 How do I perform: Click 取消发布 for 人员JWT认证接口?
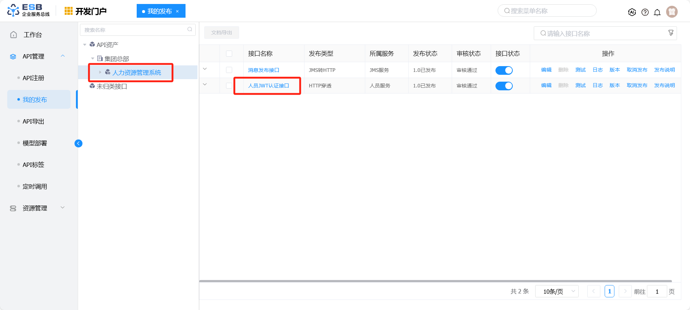point(637,85)
